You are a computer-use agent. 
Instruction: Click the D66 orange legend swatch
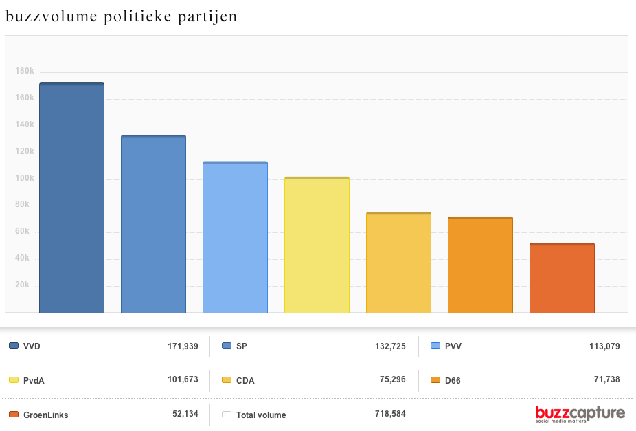click(435, 380)
